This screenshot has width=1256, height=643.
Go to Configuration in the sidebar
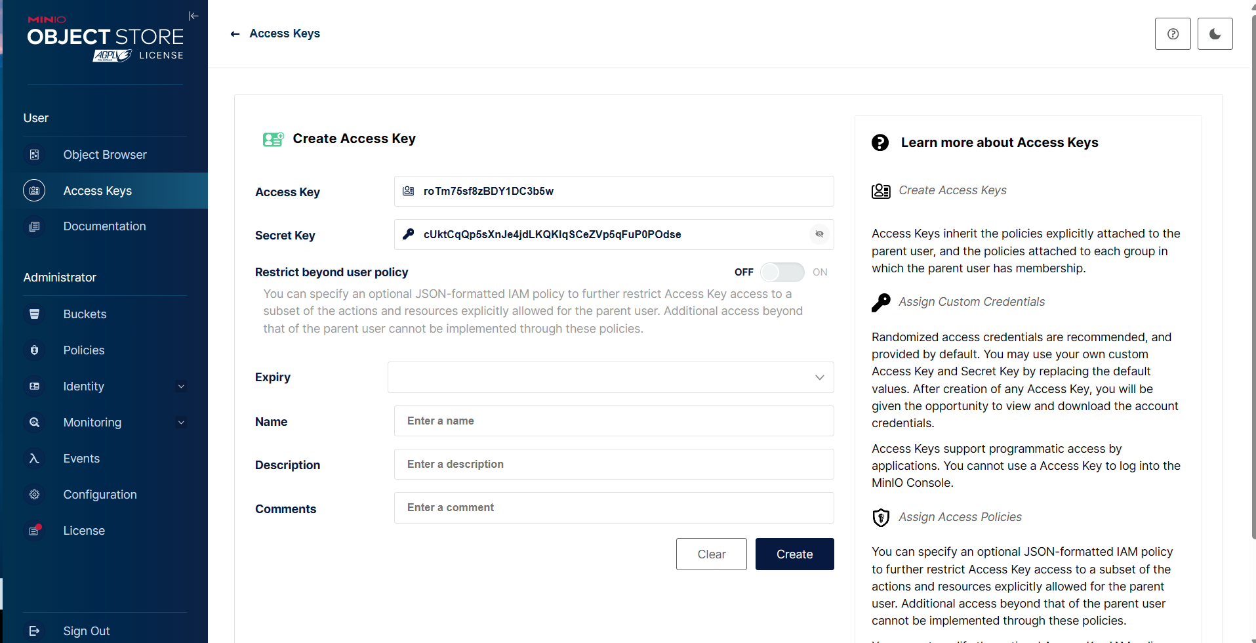(100, 495)
